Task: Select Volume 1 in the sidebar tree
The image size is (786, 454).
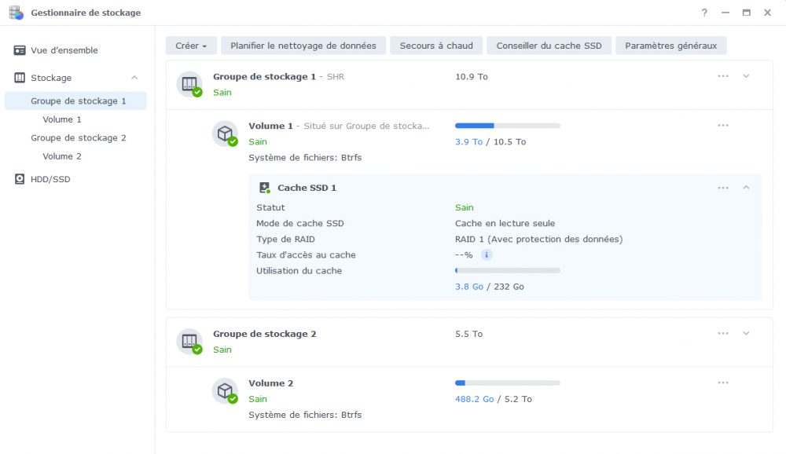Action: click(61, 119)
